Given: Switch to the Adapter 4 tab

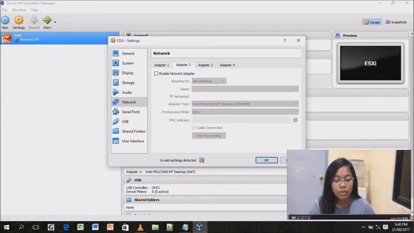Looking at the screenshot, I should pos(227,65).
